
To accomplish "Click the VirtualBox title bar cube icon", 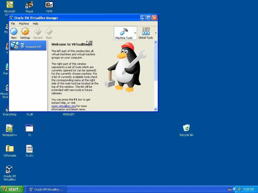I will pos(11,18).
